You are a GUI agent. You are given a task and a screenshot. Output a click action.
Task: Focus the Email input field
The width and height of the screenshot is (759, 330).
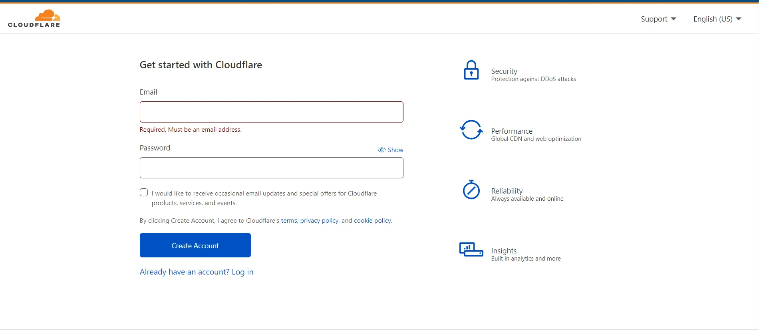[272, 112]
